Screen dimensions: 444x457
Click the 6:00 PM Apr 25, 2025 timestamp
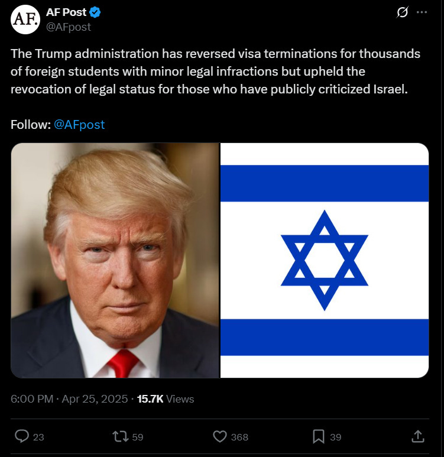coord(69,398)
